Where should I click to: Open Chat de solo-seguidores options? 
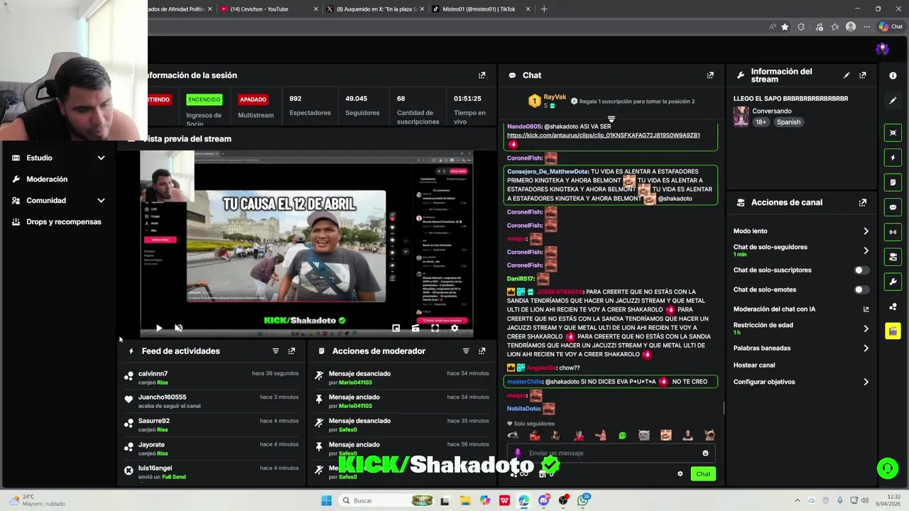coord(801,251)
